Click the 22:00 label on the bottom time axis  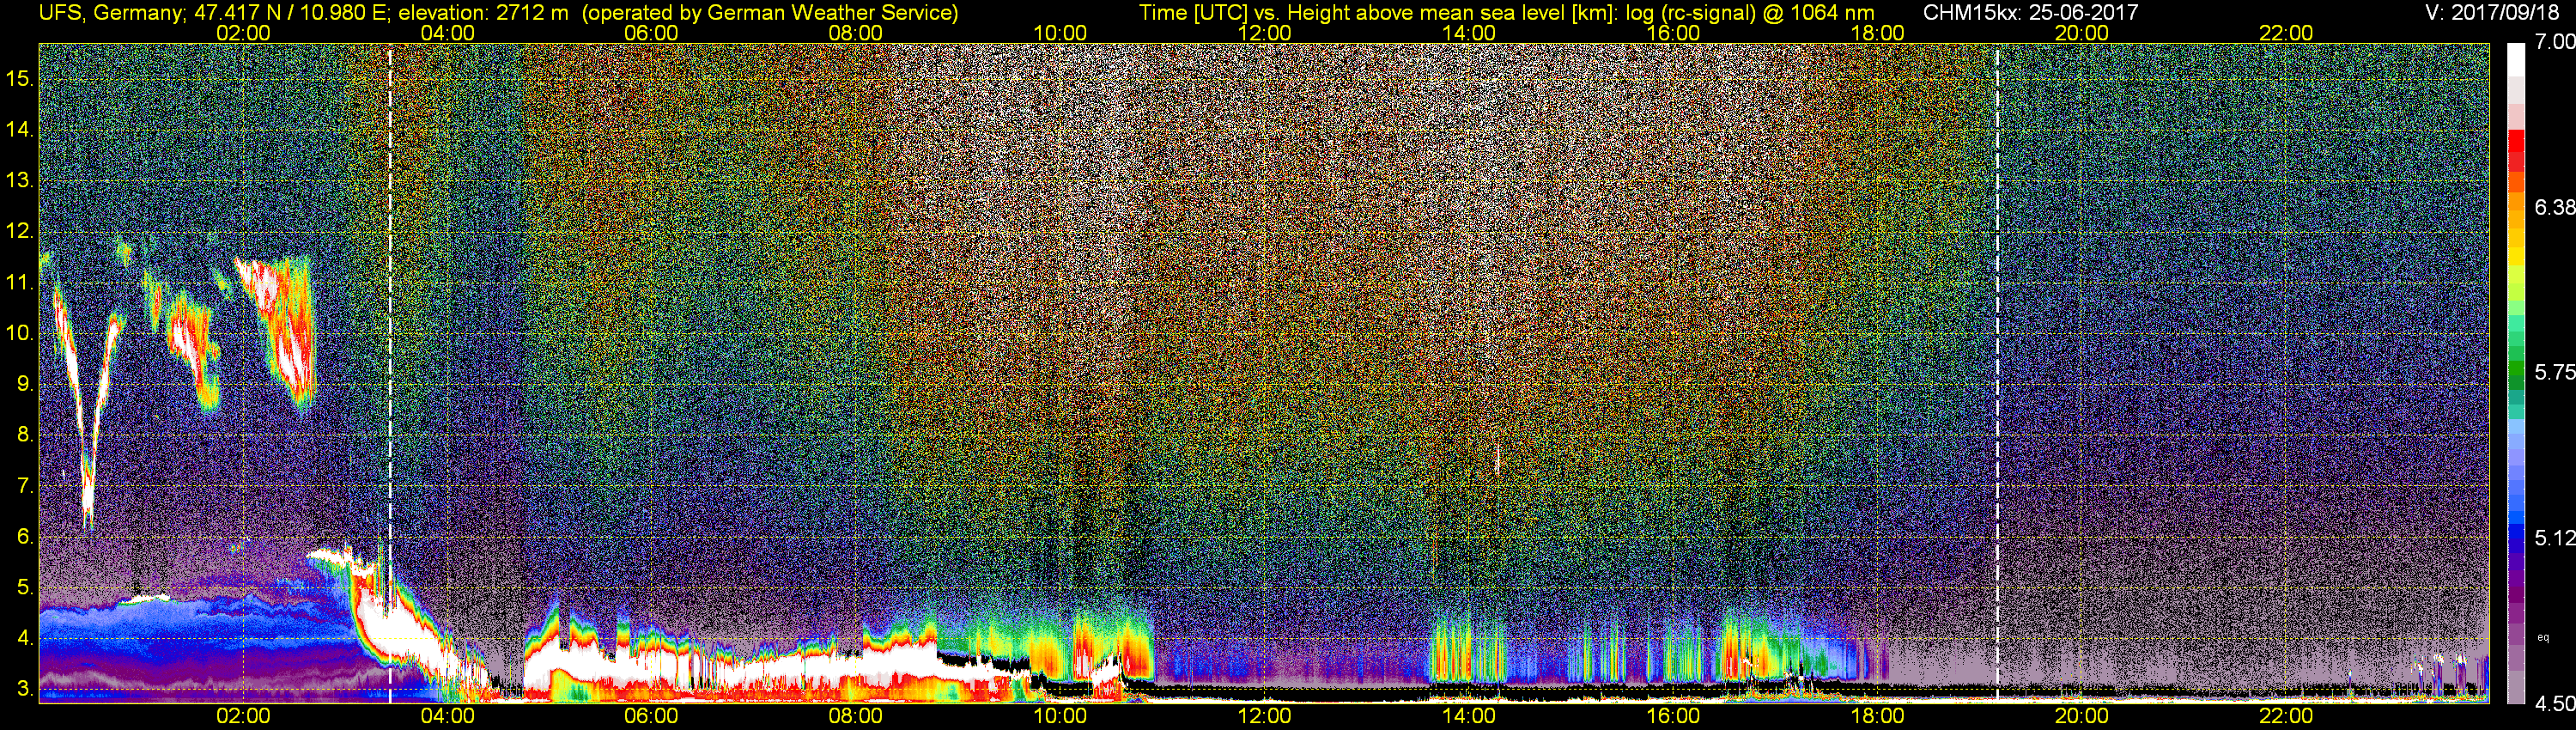[x=2286, y=716]
